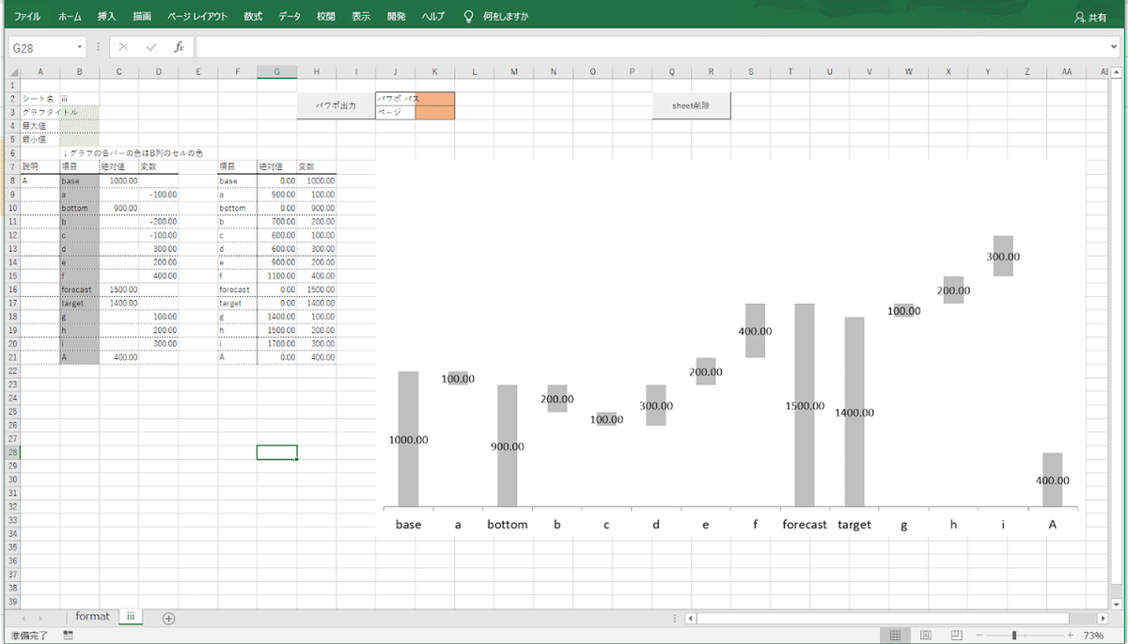Select the iii sheet tab
Viewport: 1128px width, 644px height.
[x=131, y=618]
